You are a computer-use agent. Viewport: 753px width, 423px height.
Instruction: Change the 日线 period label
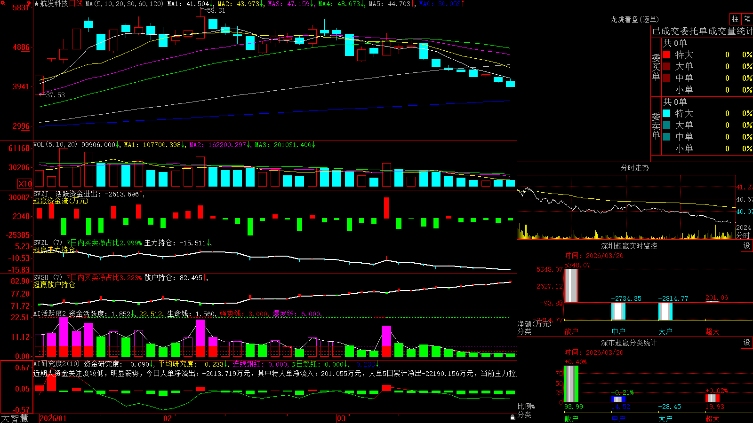click(x=76, y=4)
